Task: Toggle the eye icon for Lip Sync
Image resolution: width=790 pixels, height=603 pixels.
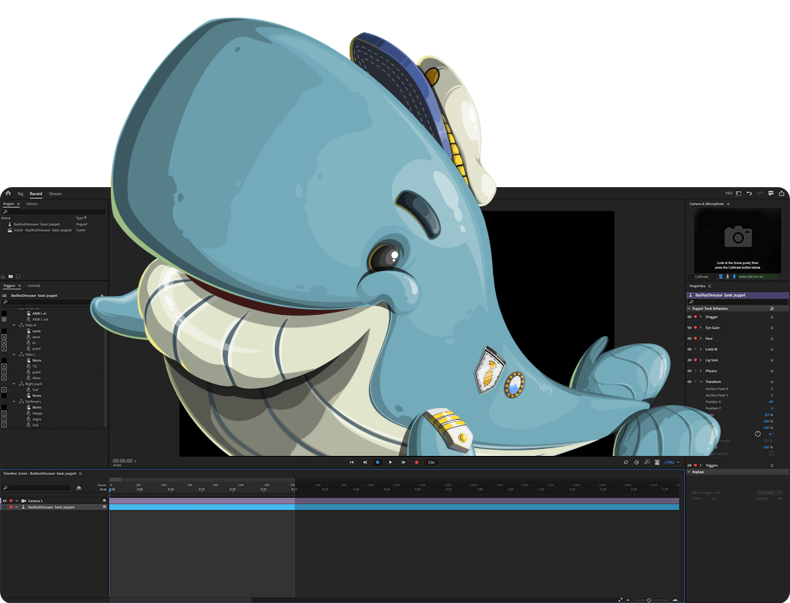Action: click(x=689, y=360)
